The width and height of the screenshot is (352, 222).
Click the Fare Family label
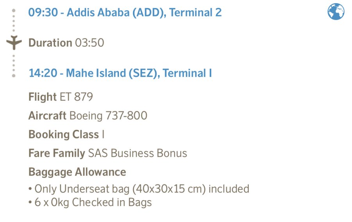(56, 153)
